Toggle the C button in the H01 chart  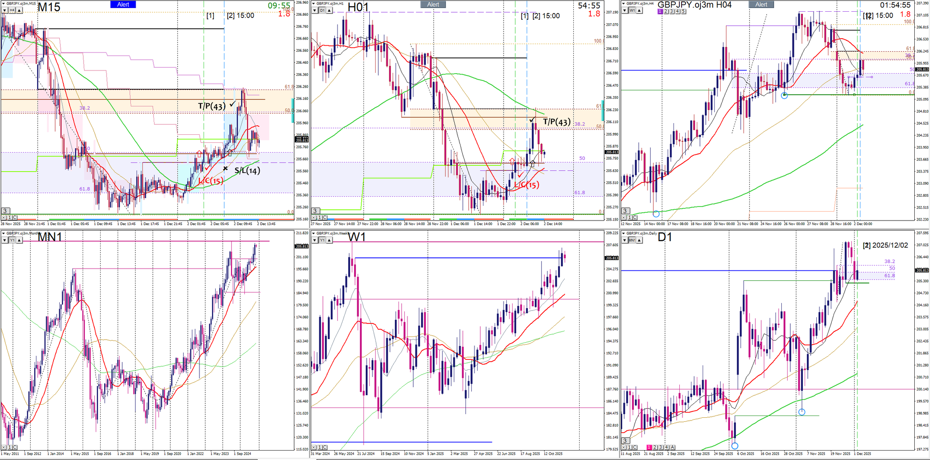tap(325, 217)
